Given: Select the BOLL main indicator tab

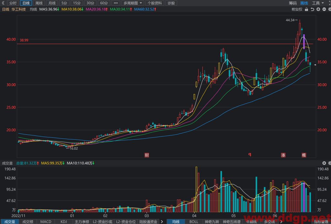Looking at the screenshot, I should click(x=194, y=222).
